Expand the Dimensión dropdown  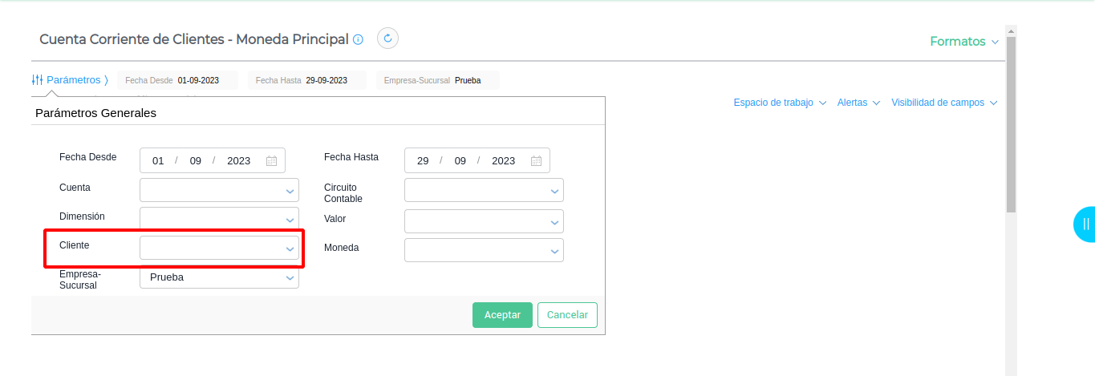[x=219, y=219]
